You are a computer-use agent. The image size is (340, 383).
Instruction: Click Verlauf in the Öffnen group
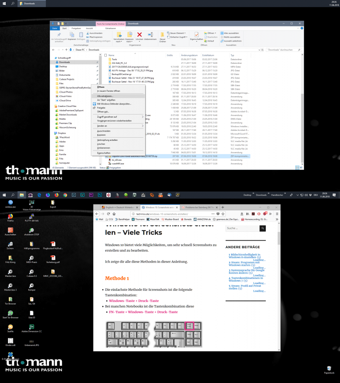pyautogui.click(x=209, y=41)
